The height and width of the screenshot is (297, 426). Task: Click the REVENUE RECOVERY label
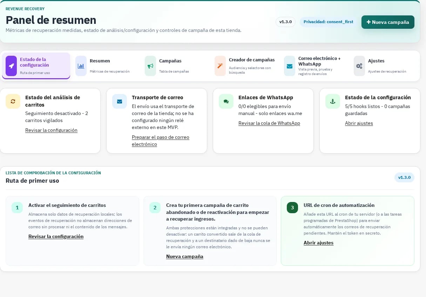pyautogui.click(x=25, y=9)
